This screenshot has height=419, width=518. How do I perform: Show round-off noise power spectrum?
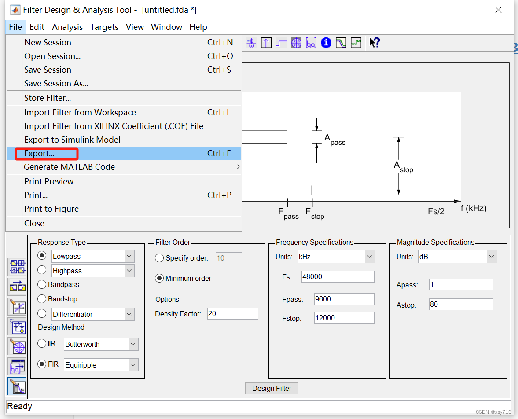pyautogui.click(x=356, y=43)
